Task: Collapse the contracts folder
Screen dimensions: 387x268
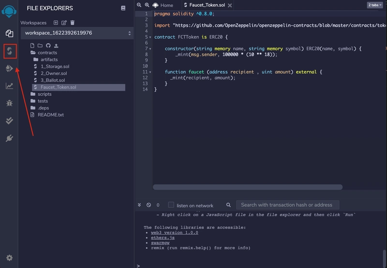Action: coord(44,53)
